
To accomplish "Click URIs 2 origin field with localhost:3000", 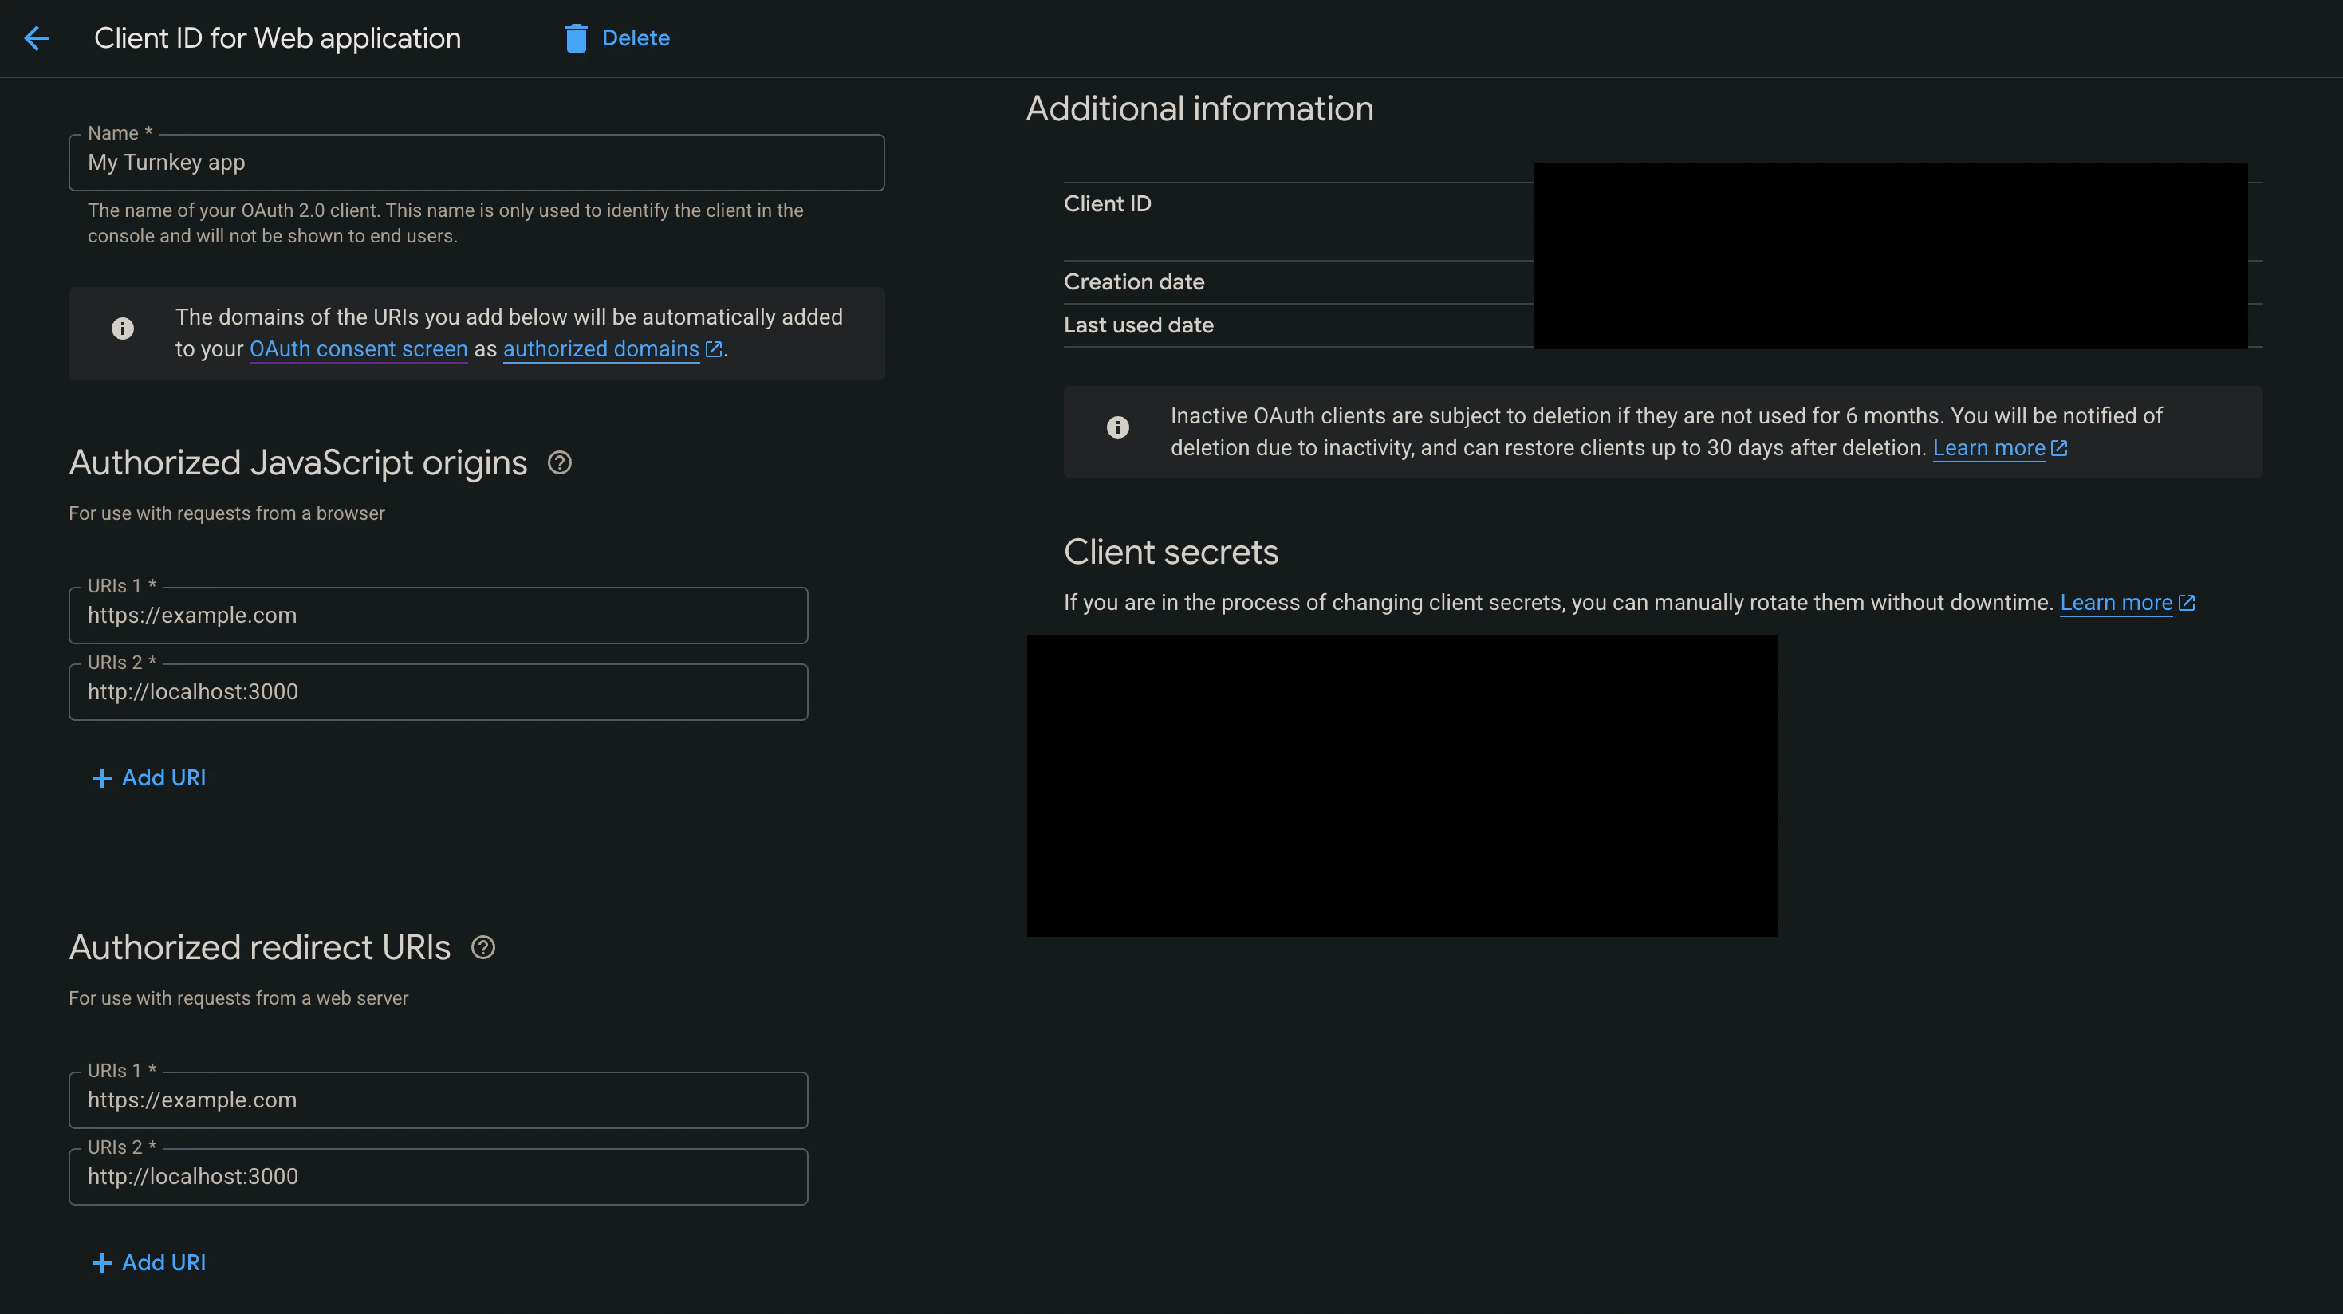I will [439, 691].
